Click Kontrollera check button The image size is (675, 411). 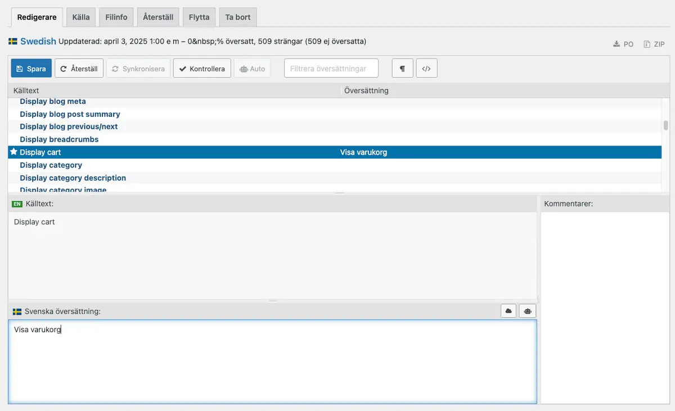coord(202,69)
